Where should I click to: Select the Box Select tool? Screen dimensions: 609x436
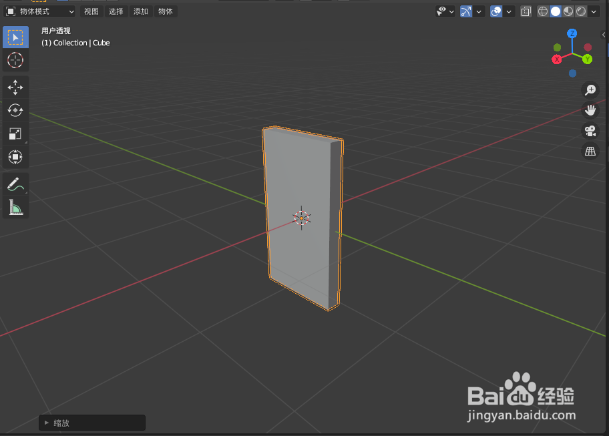[x=15, y=37]
